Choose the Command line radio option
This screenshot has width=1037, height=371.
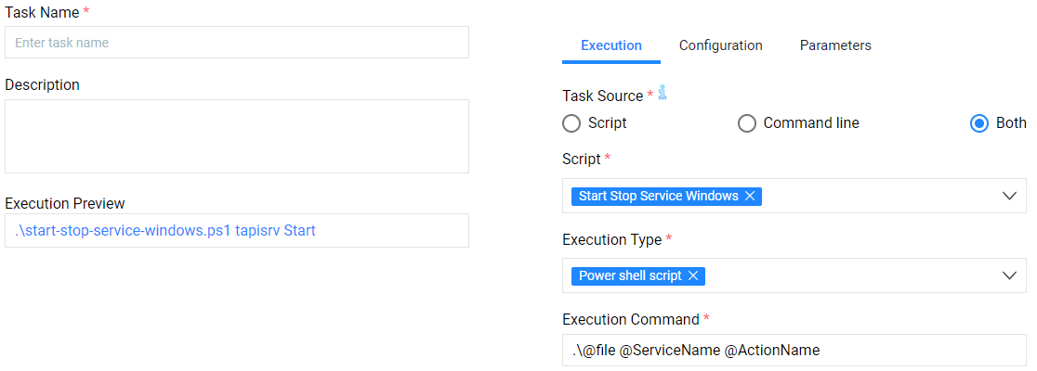pyautogui.click(x=747, y=123)
